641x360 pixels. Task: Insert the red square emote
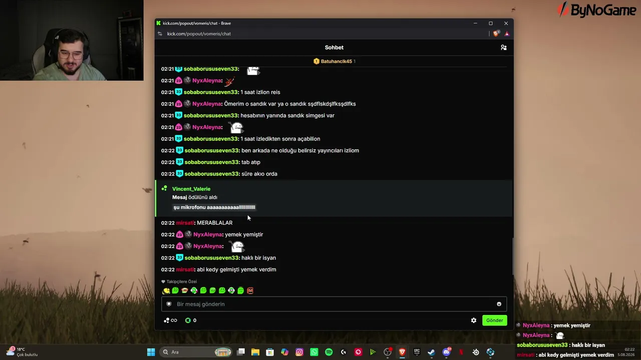pyautogui.click(x=250, y=290)
